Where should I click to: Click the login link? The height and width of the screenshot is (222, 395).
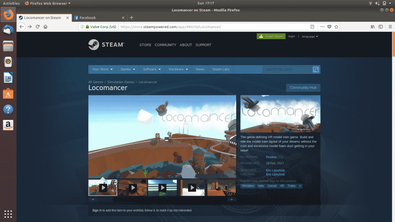click(291, 36)
